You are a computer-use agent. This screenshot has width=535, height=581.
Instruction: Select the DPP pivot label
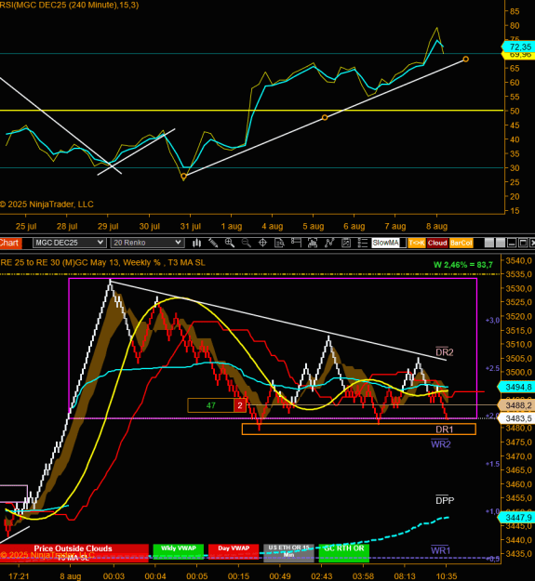445,501
